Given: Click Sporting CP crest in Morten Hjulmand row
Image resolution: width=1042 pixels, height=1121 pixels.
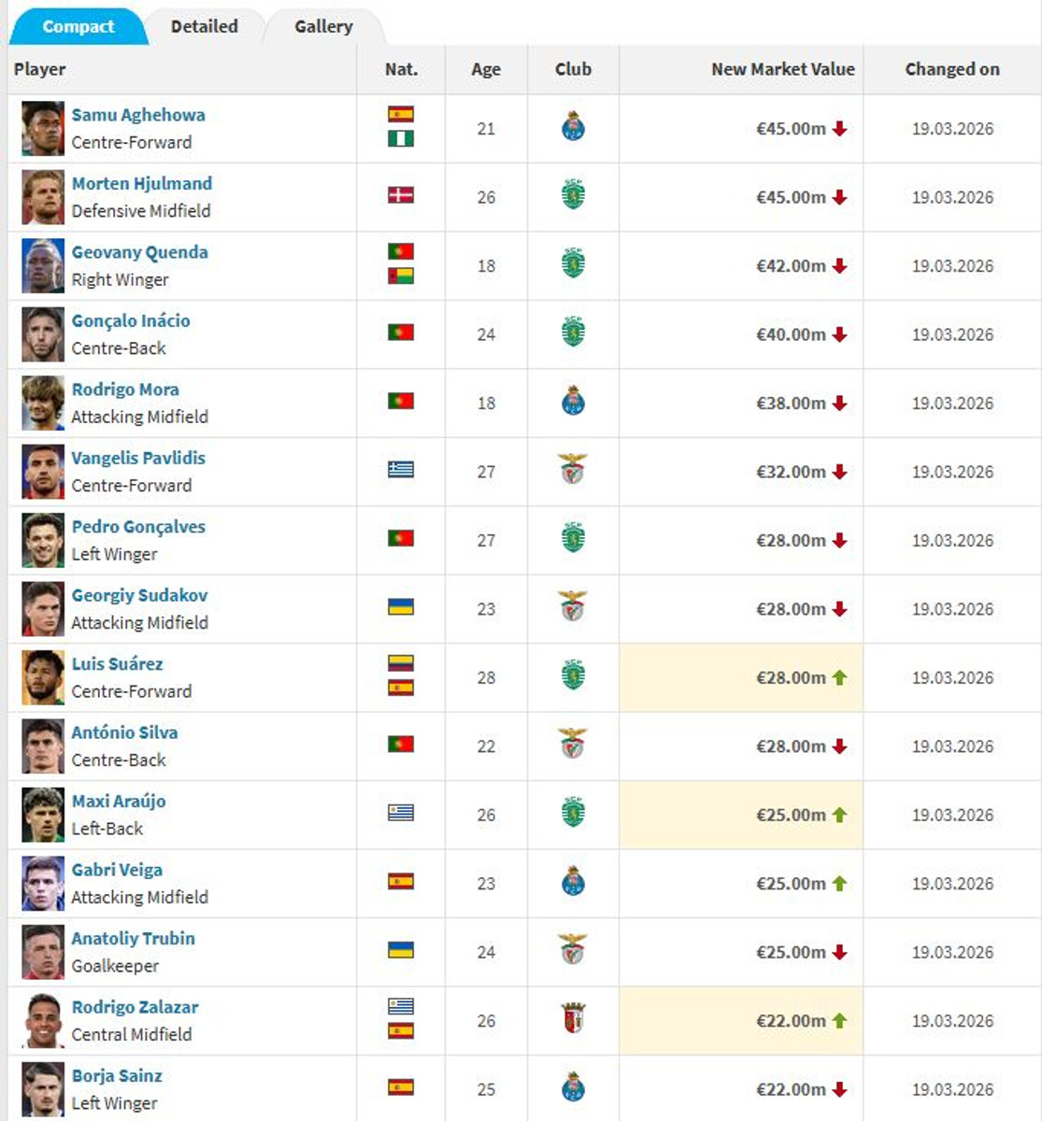Looking at the screenshot, I should [x=573, y=196].
